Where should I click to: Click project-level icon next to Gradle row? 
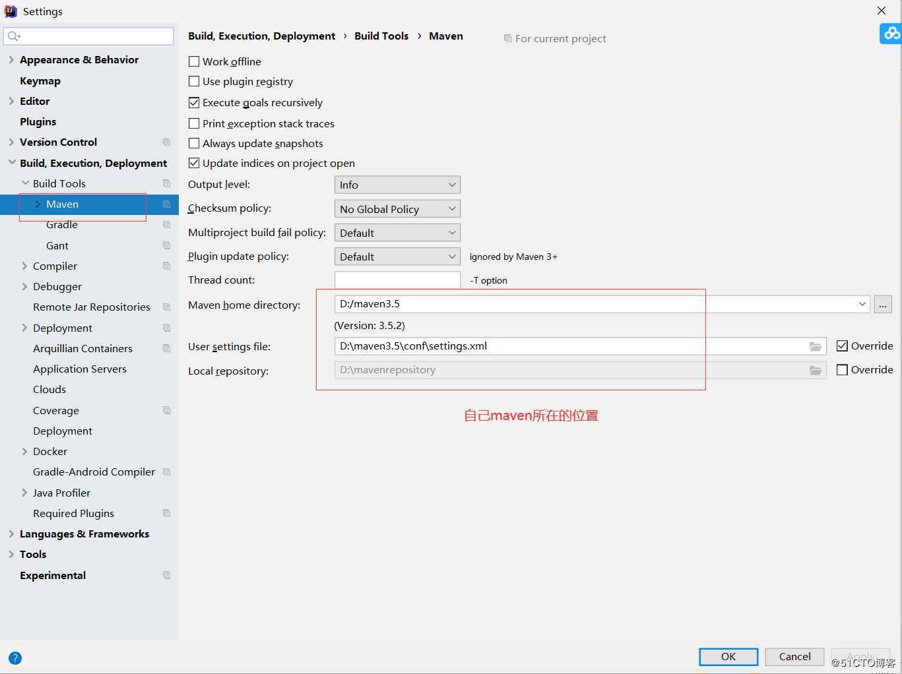point(166,225)
